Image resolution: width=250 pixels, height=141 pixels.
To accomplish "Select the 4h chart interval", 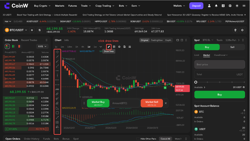I will pyautogui.click(x=83, y=47).
